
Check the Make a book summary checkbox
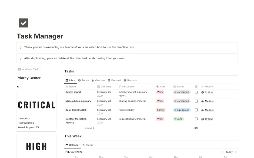(196, 101)
